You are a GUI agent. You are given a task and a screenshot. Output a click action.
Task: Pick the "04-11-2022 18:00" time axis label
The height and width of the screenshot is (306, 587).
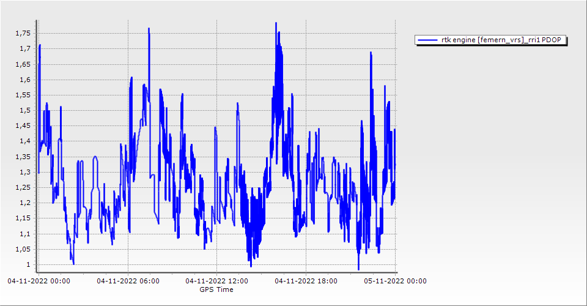pos(306,282)
